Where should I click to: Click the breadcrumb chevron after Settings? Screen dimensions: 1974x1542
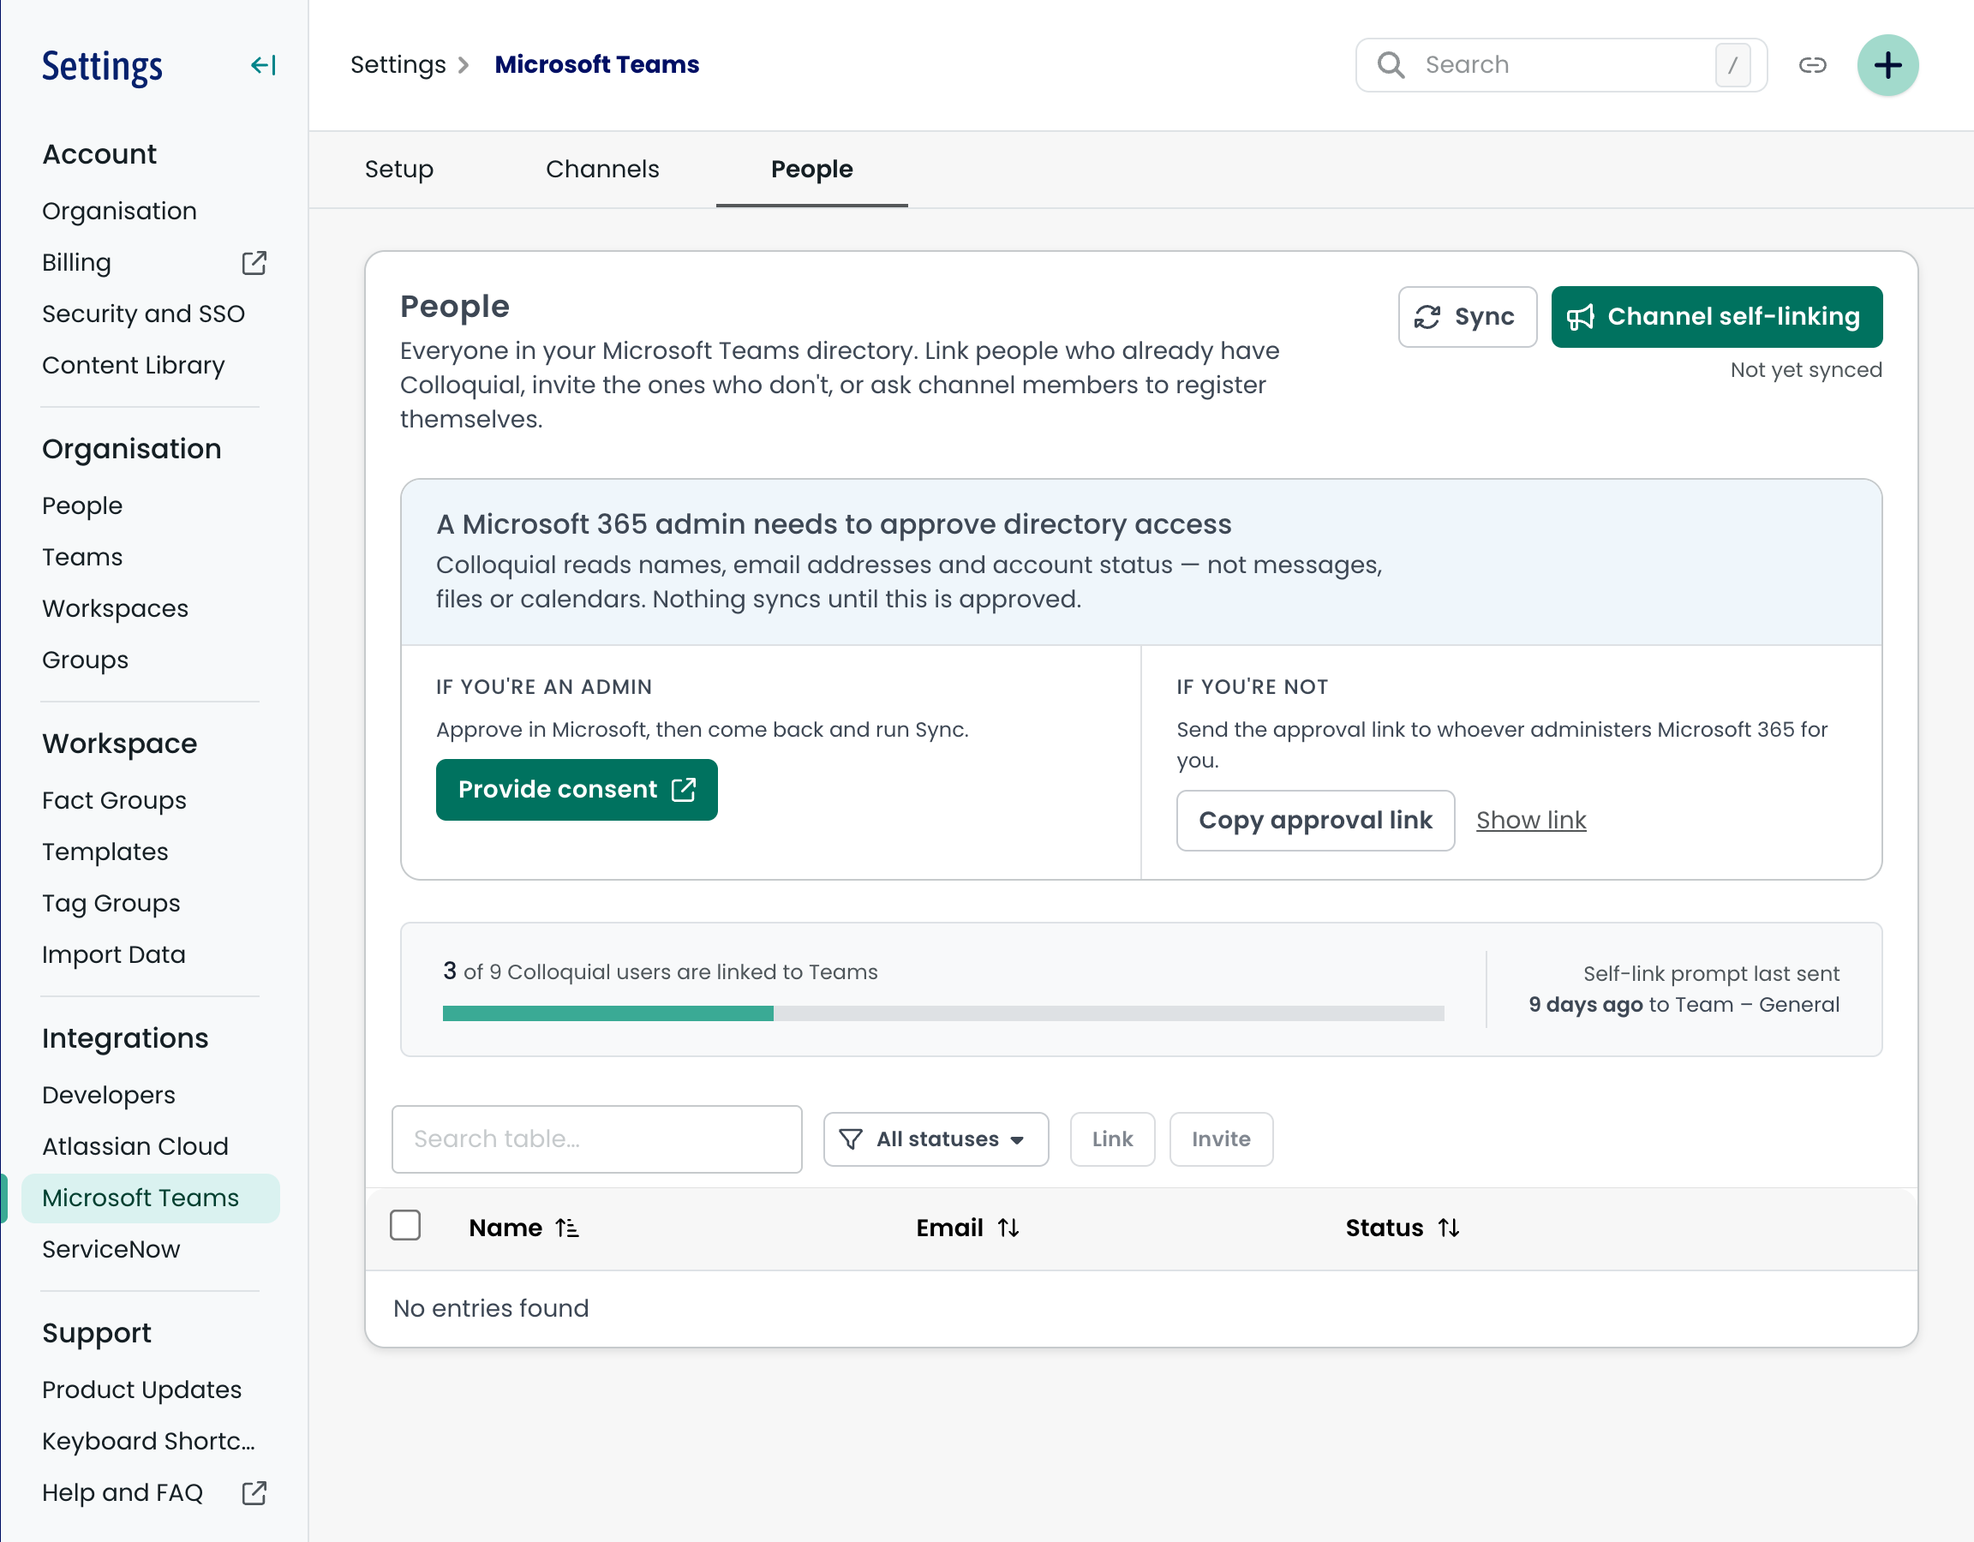[464, 65]
